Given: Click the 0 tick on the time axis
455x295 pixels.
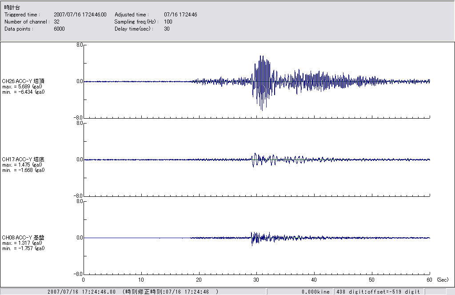Looking at the screenshot, I should [84, 280].
